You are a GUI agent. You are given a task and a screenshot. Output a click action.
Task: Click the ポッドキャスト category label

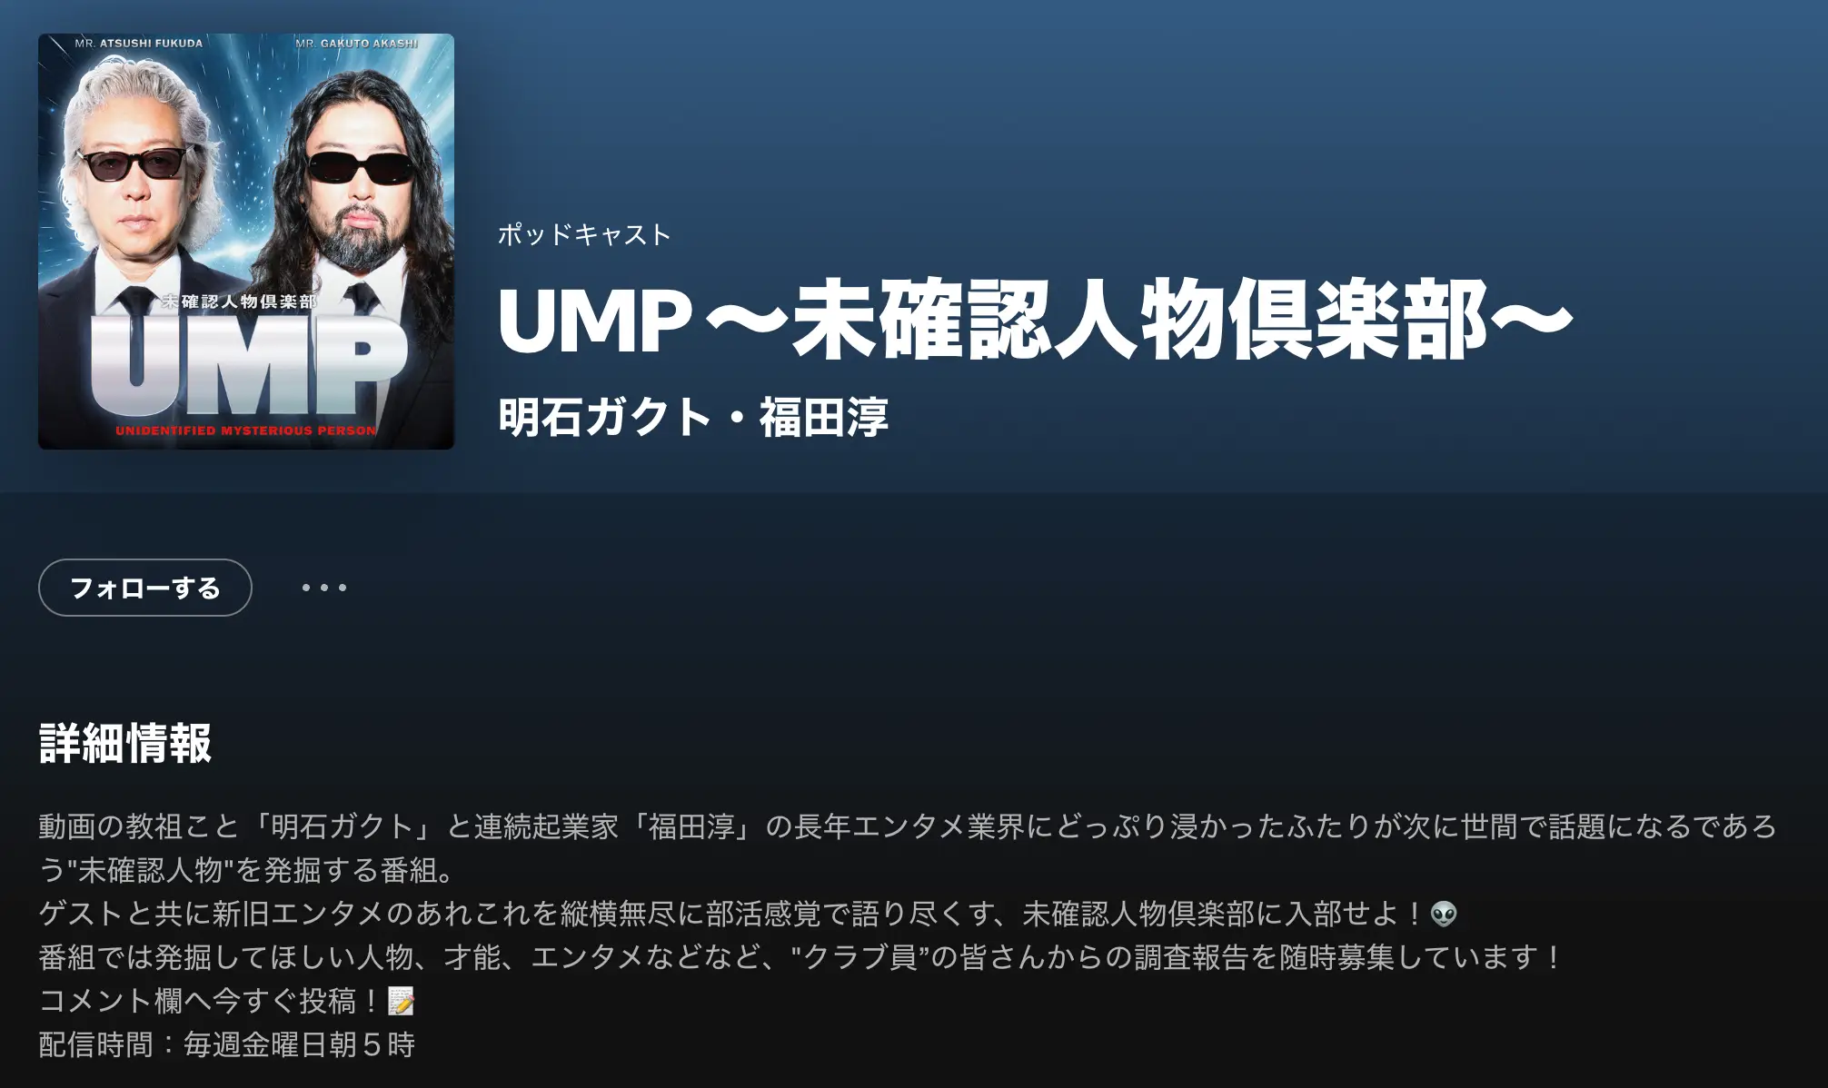(x=584, y=234)
